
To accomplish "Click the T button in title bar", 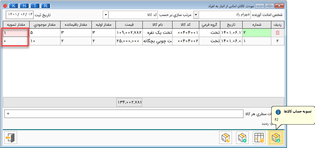I will pos(35,6).
